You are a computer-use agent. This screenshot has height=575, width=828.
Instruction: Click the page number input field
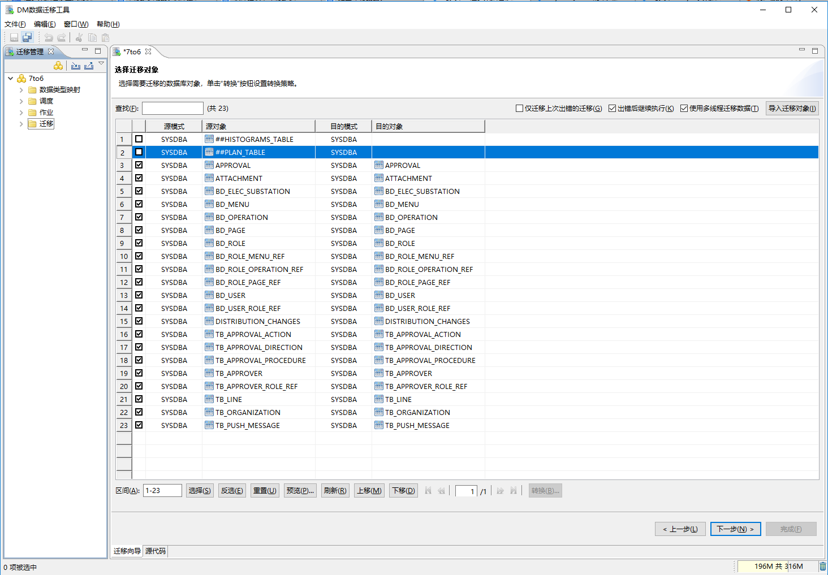[467, 491]
